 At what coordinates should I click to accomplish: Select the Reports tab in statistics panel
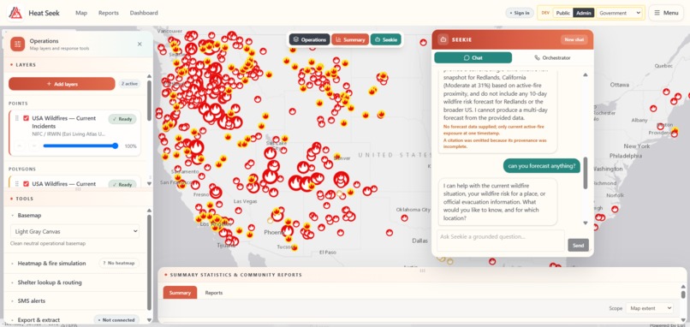214,293
